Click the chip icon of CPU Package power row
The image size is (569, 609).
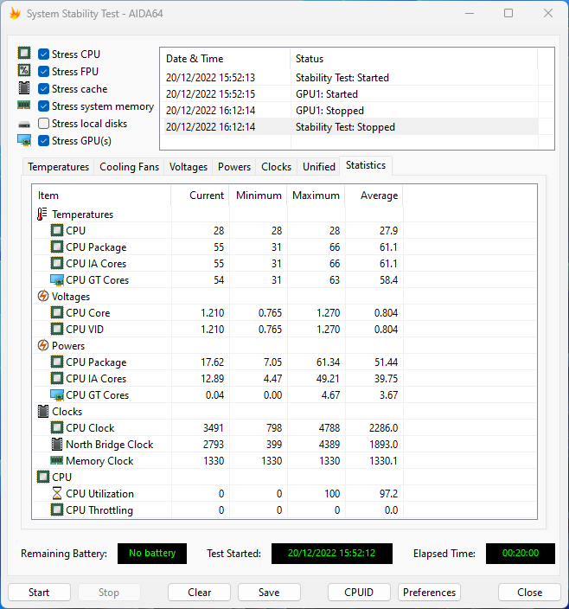pyautogui.click(x=57, y=362)
